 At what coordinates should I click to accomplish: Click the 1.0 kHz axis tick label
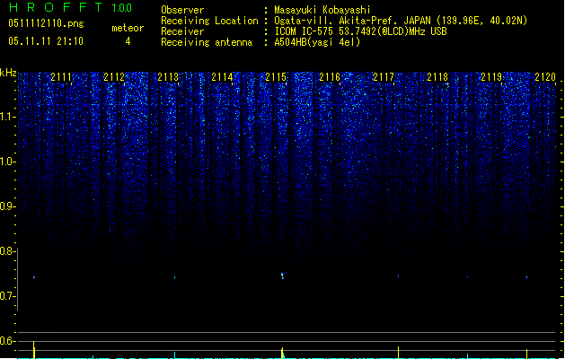(7, 162)
